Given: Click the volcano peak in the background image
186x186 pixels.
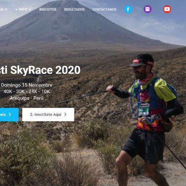Looking at the screenshot, I should pyautogui.click(x=66, y=2).
